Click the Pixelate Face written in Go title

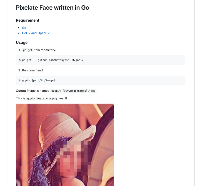pos(52,7)
